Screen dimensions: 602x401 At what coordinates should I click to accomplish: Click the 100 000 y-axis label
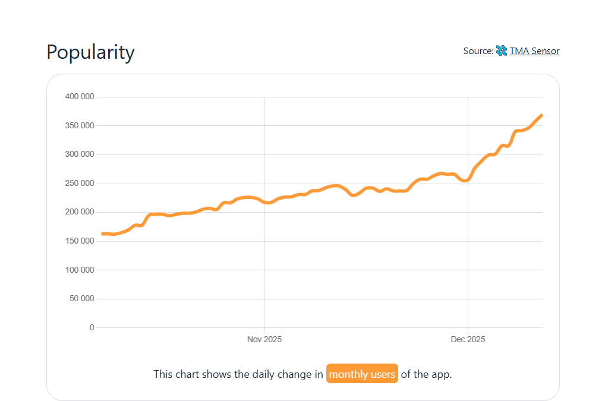click(x=79, y=270)
